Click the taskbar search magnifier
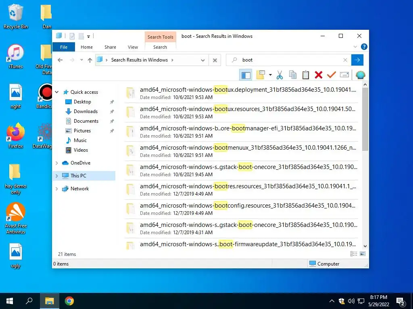 tap(29, 301)
